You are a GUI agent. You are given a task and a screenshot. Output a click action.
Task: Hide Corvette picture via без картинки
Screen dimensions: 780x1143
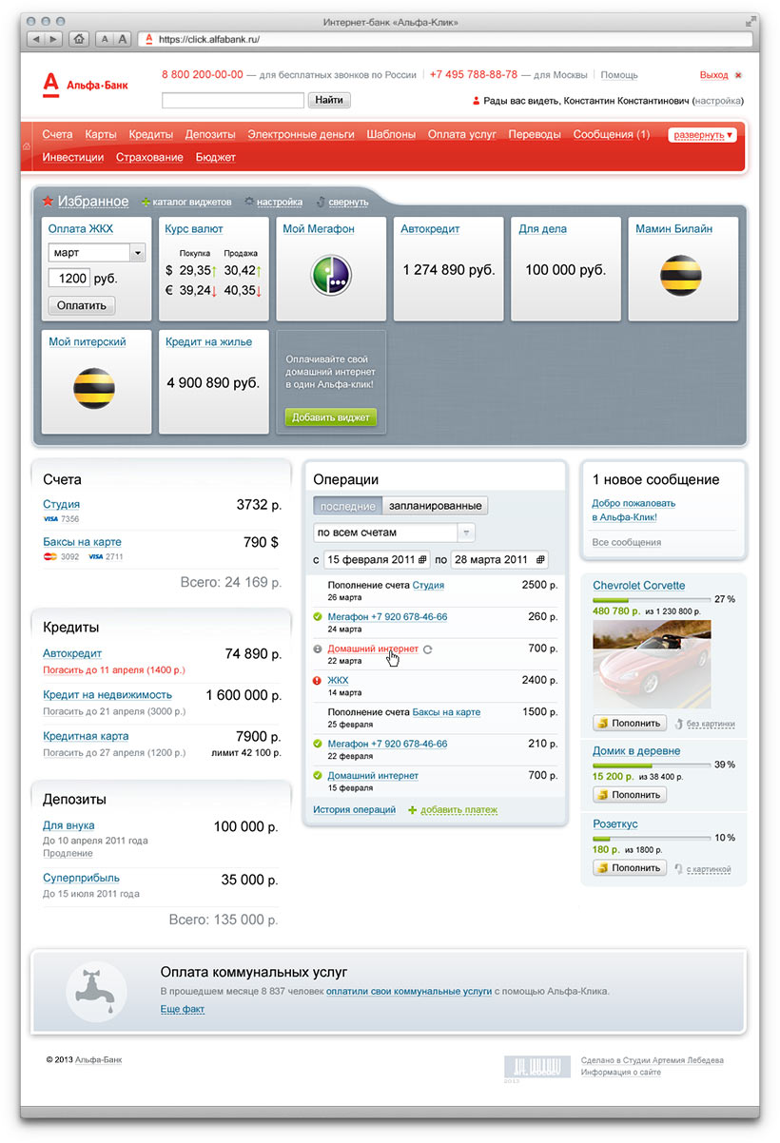coord(709,724)
